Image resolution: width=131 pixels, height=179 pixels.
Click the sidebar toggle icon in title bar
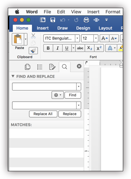pos(43,20)
